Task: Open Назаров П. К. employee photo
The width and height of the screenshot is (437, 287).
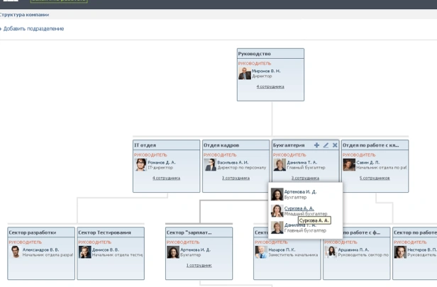Action: 261,252
